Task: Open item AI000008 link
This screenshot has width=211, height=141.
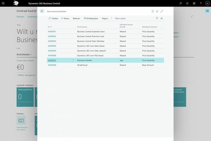Action: pyautogui.click(x=52, y=65)
